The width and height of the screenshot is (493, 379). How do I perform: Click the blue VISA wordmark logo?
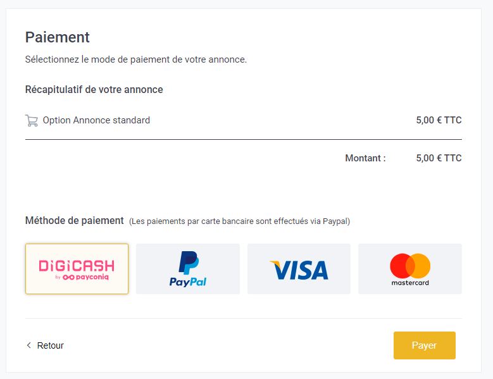pyautogui.click(x=299, y=270)
